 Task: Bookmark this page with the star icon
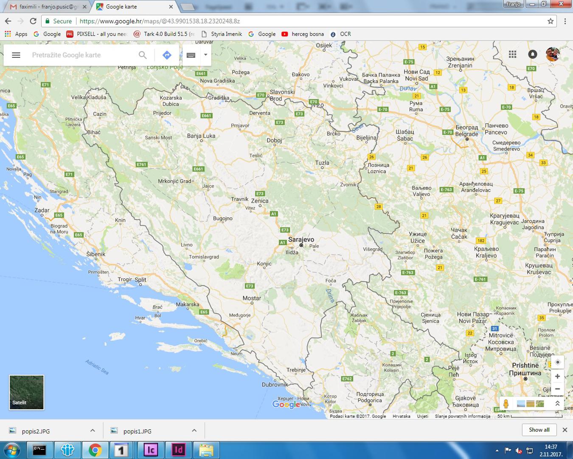(x=551, y=21)
